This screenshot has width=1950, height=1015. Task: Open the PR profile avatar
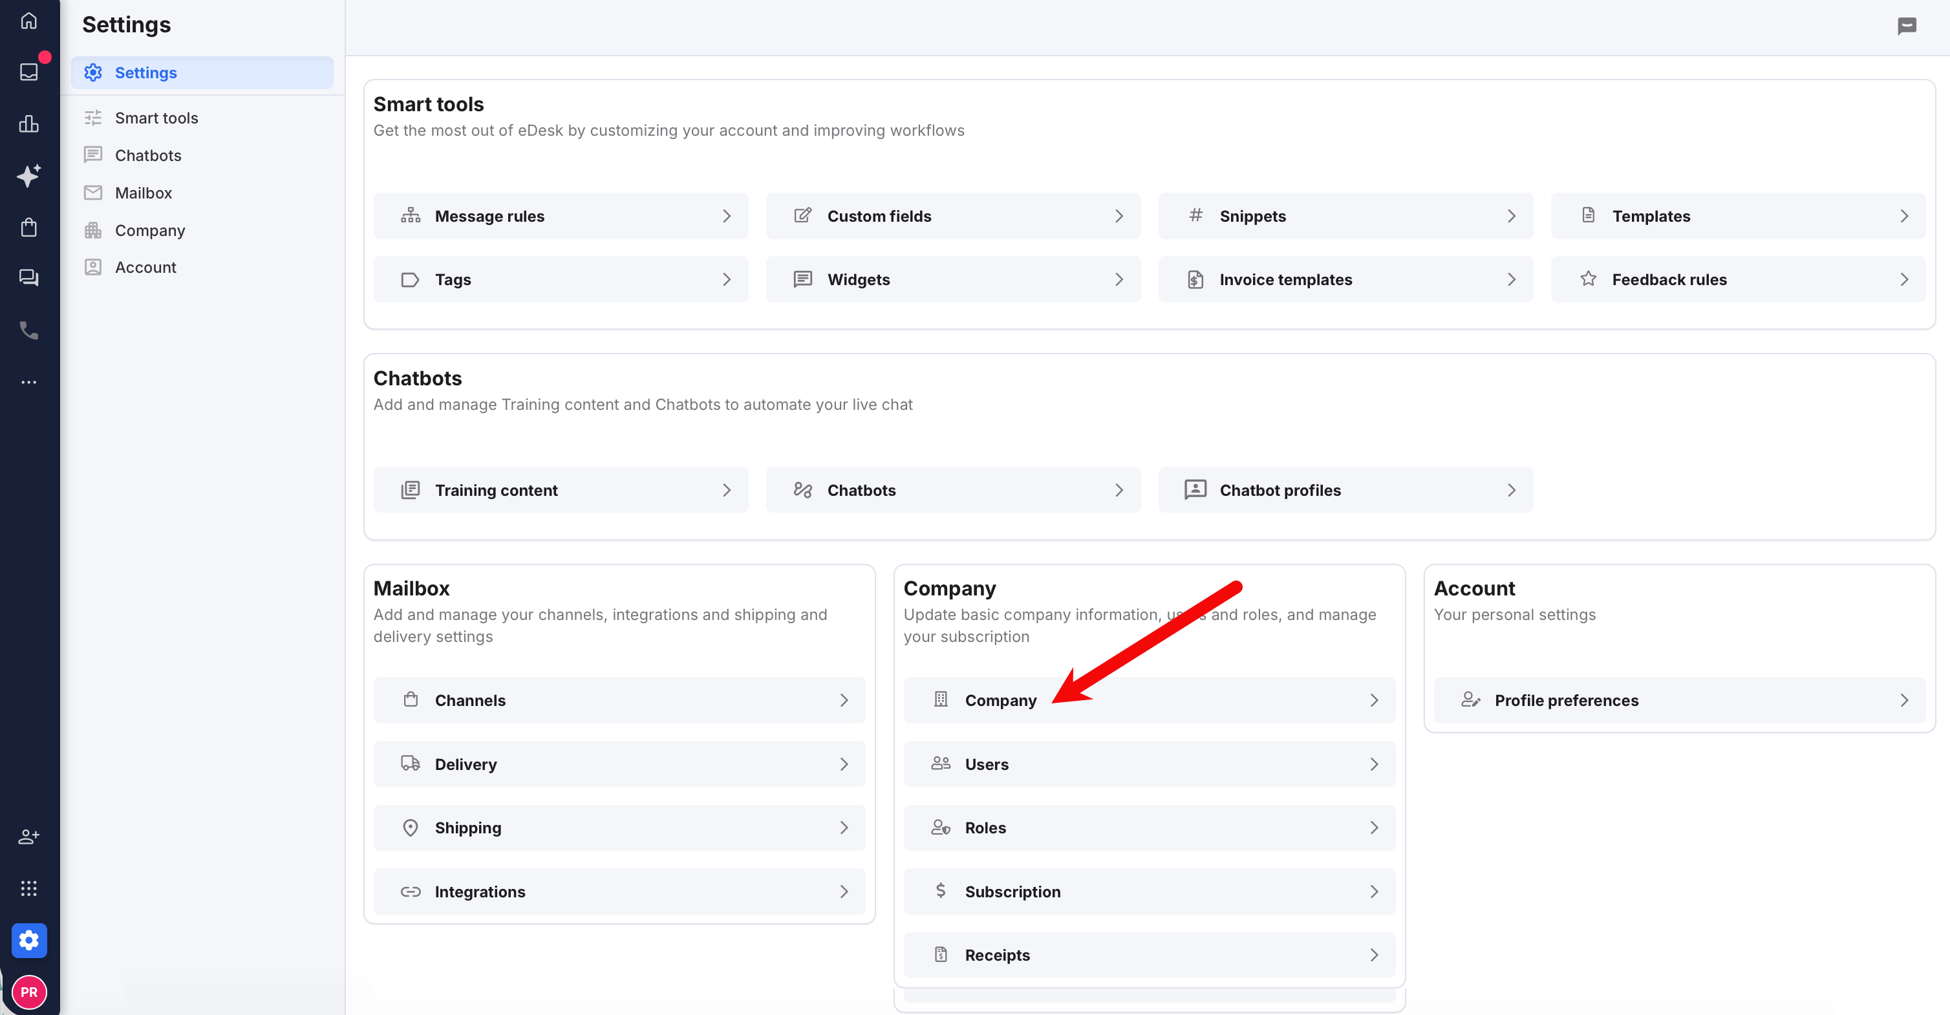pos(28,992)
